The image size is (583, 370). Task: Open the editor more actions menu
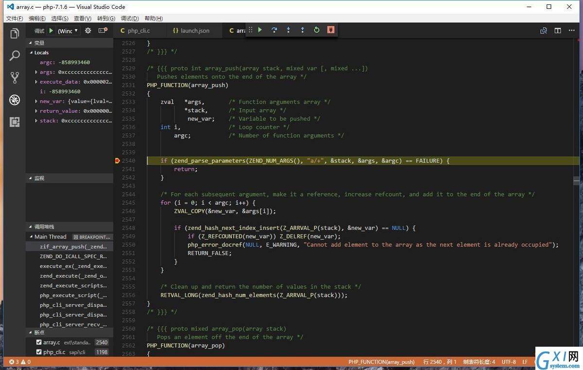572,31
